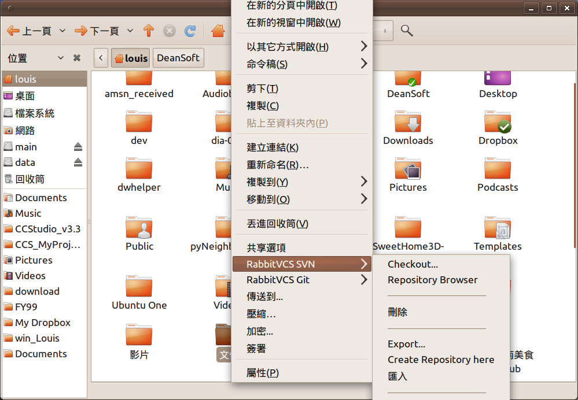This screenshot has height=400, width=578.
Task: Close the 位置 sidebar panel
Action: tap(77, 58)
